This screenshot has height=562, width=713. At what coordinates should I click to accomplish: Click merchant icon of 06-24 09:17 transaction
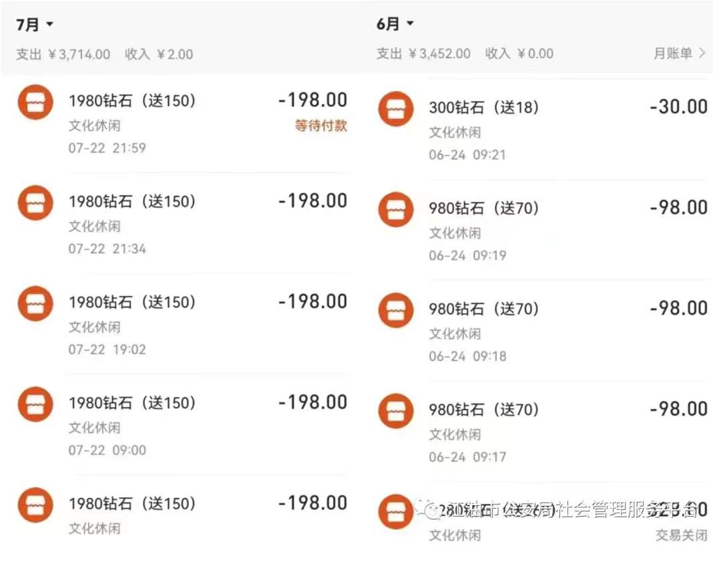click(x=396, y=411)
